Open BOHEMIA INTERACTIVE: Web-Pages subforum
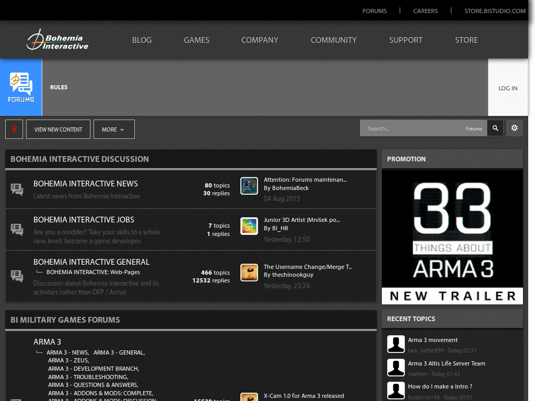This screenshot has height=401, width=535. coord(93,272)
